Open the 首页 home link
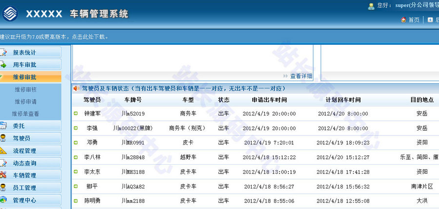Screen dimensions: 439x209 tap(414, 20)
